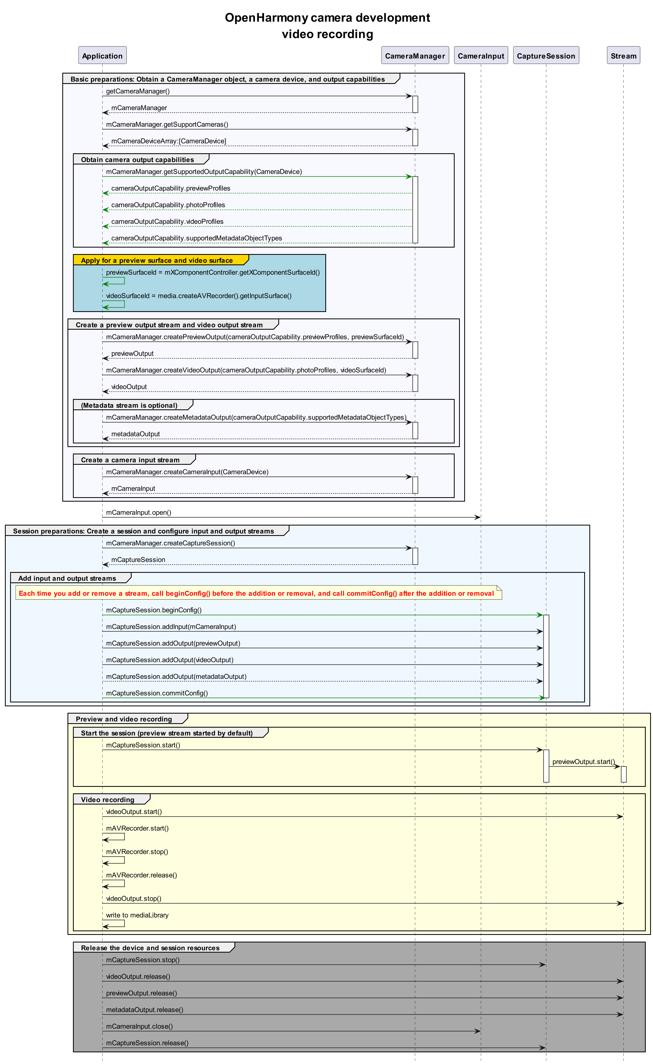Click the 'mCameraManager.createMetadataOutput' message
The height and width of the screenshot is (1064, 653).
click(x=256, y=418)
